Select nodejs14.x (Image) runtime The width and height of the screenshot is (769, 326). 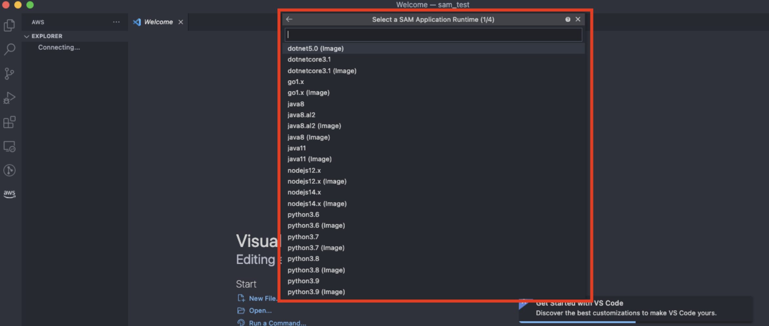click(433, 204)
